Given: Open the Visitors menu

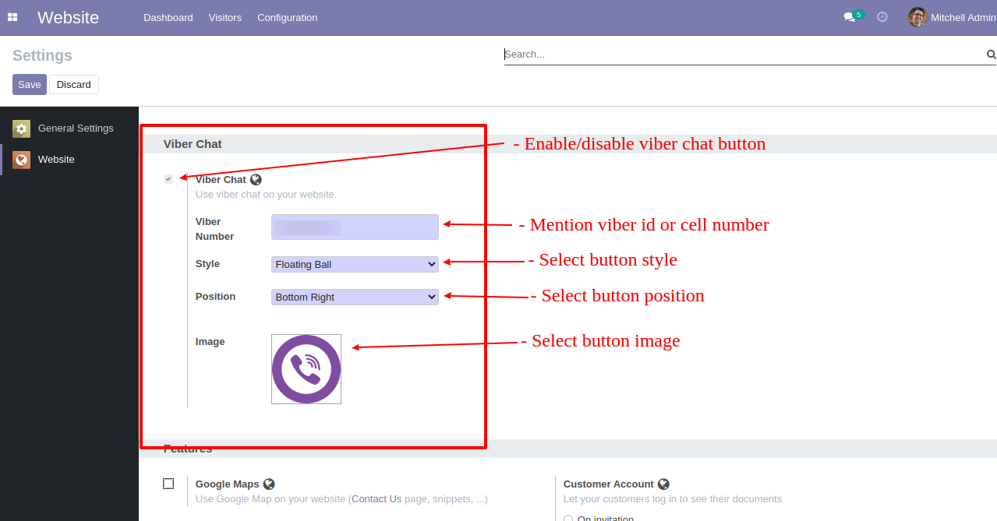Looking at the screenshot, I should (225, 17).
